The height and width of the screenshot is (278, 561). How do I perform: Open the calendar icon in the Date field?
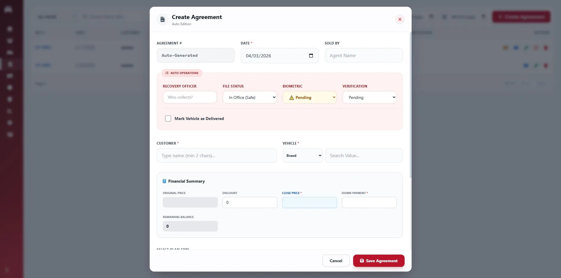pos(311,56)
